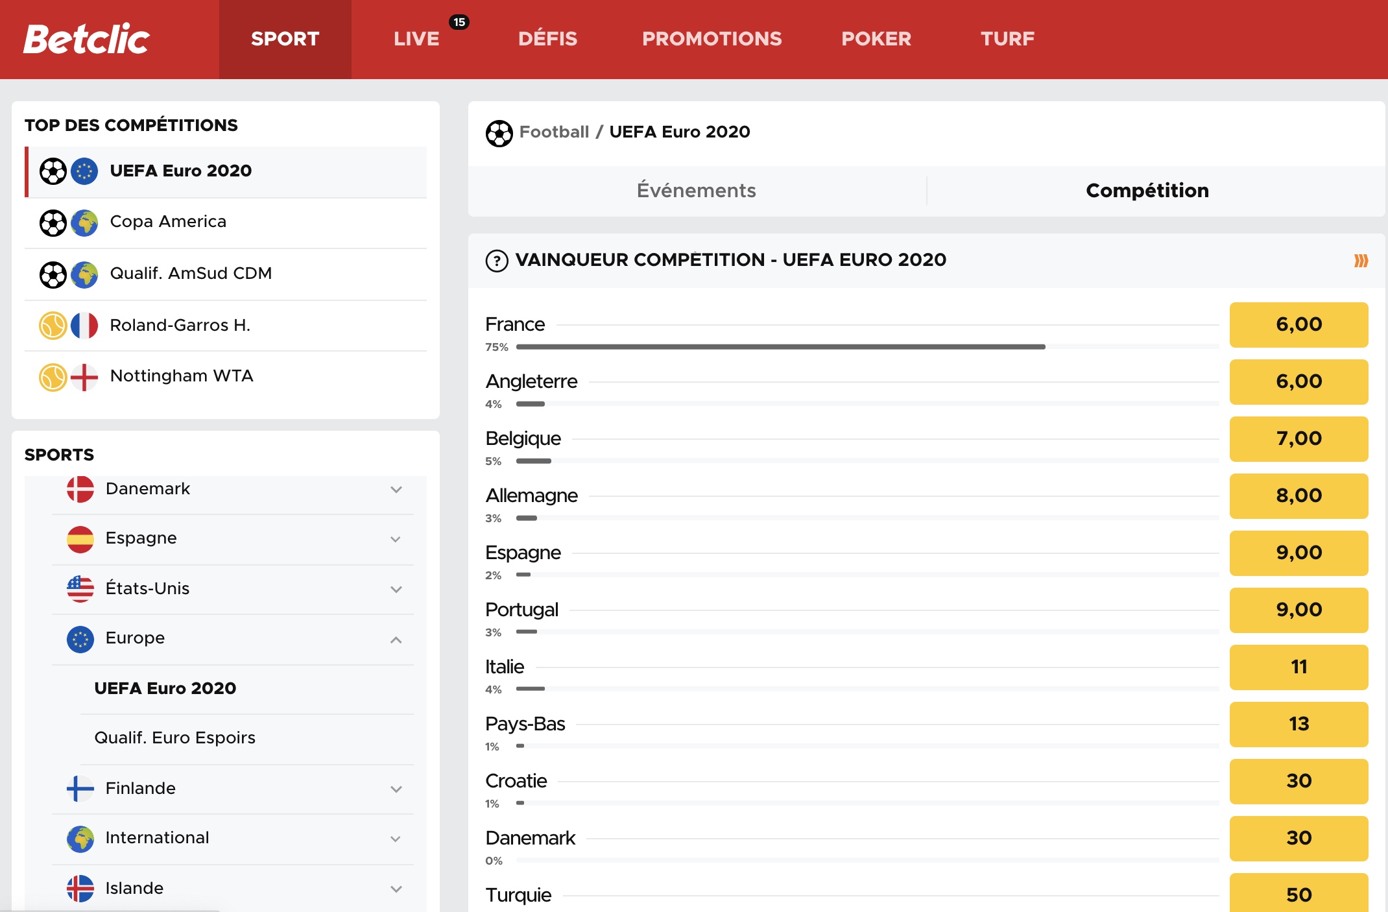
Task: Switch to the Compétition tab
Action: (1147, 190)
